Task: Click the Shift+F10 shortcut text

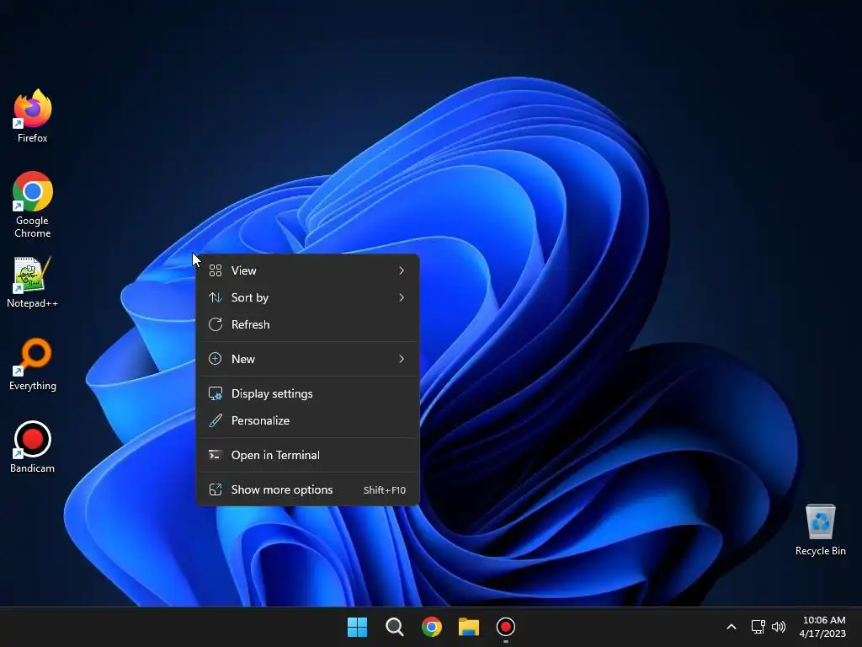Action: [384, 490]
